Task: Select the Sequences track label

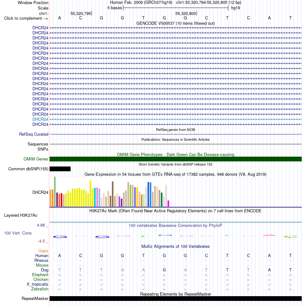Action: point(38,144)
